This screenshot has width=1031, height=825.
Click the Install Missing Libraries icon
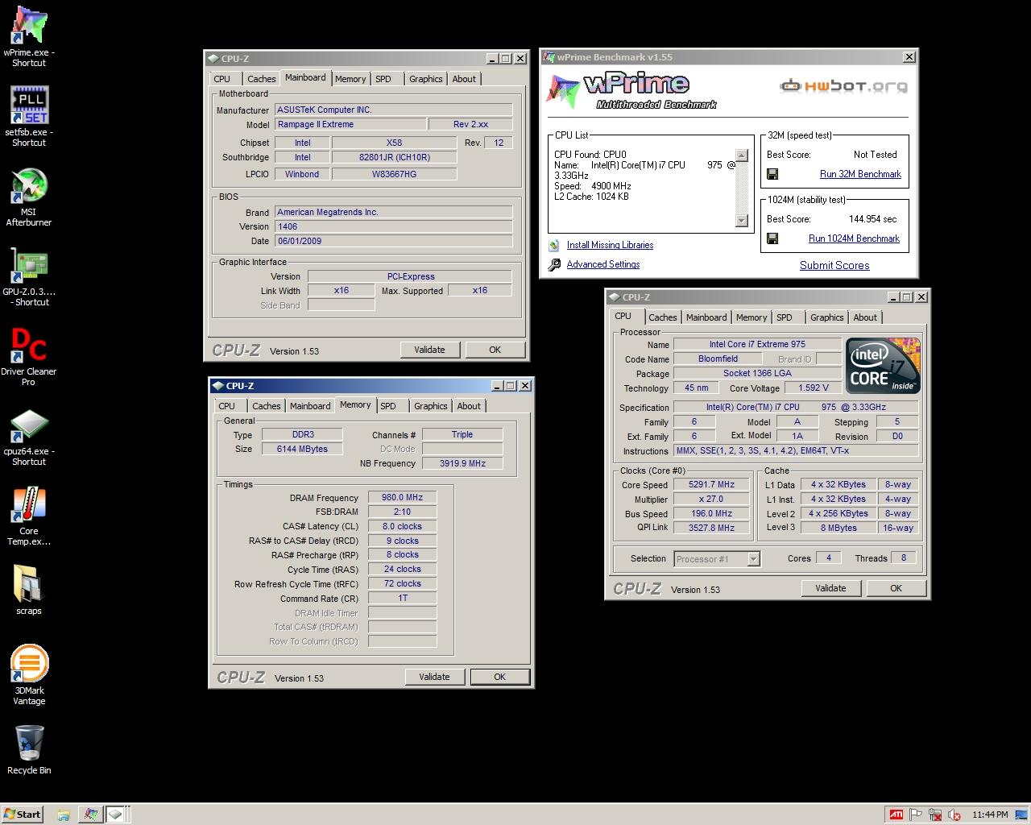553,245
